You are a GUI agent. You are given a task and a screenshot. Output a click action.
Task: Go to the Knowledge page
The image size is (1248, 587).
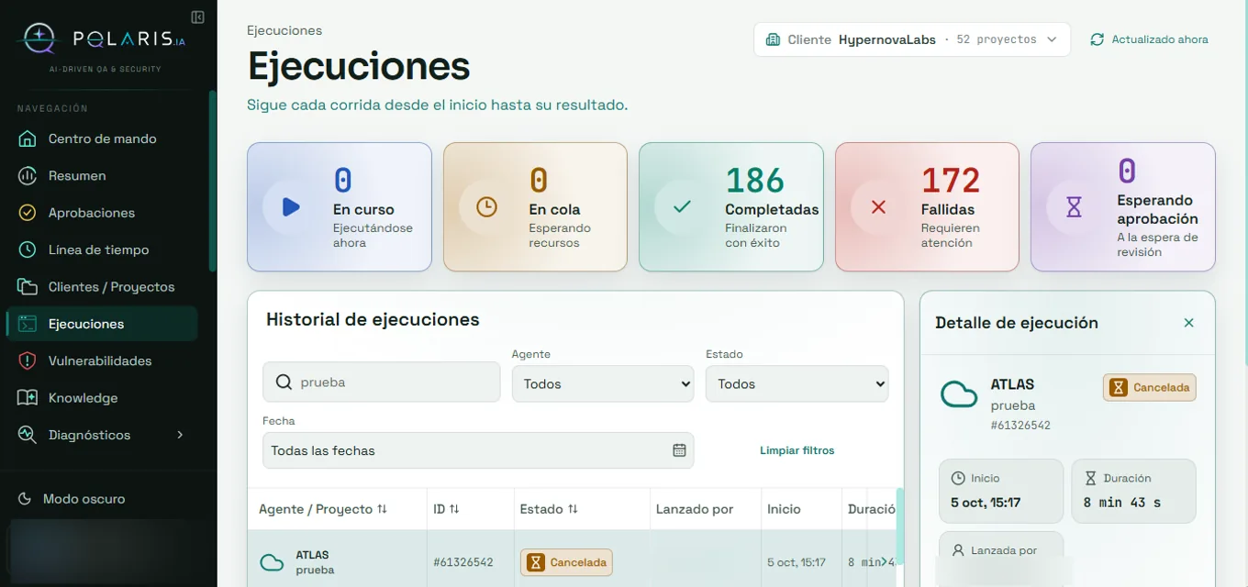point(102,398)
